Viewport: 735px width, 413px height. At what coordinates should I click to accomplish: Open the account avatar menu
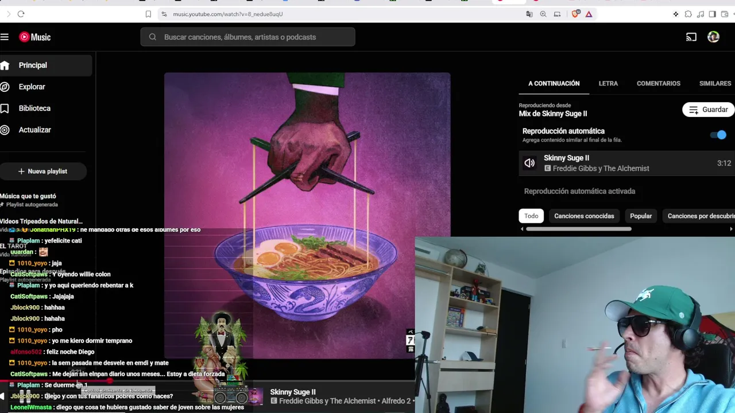[x=713, y=37]
